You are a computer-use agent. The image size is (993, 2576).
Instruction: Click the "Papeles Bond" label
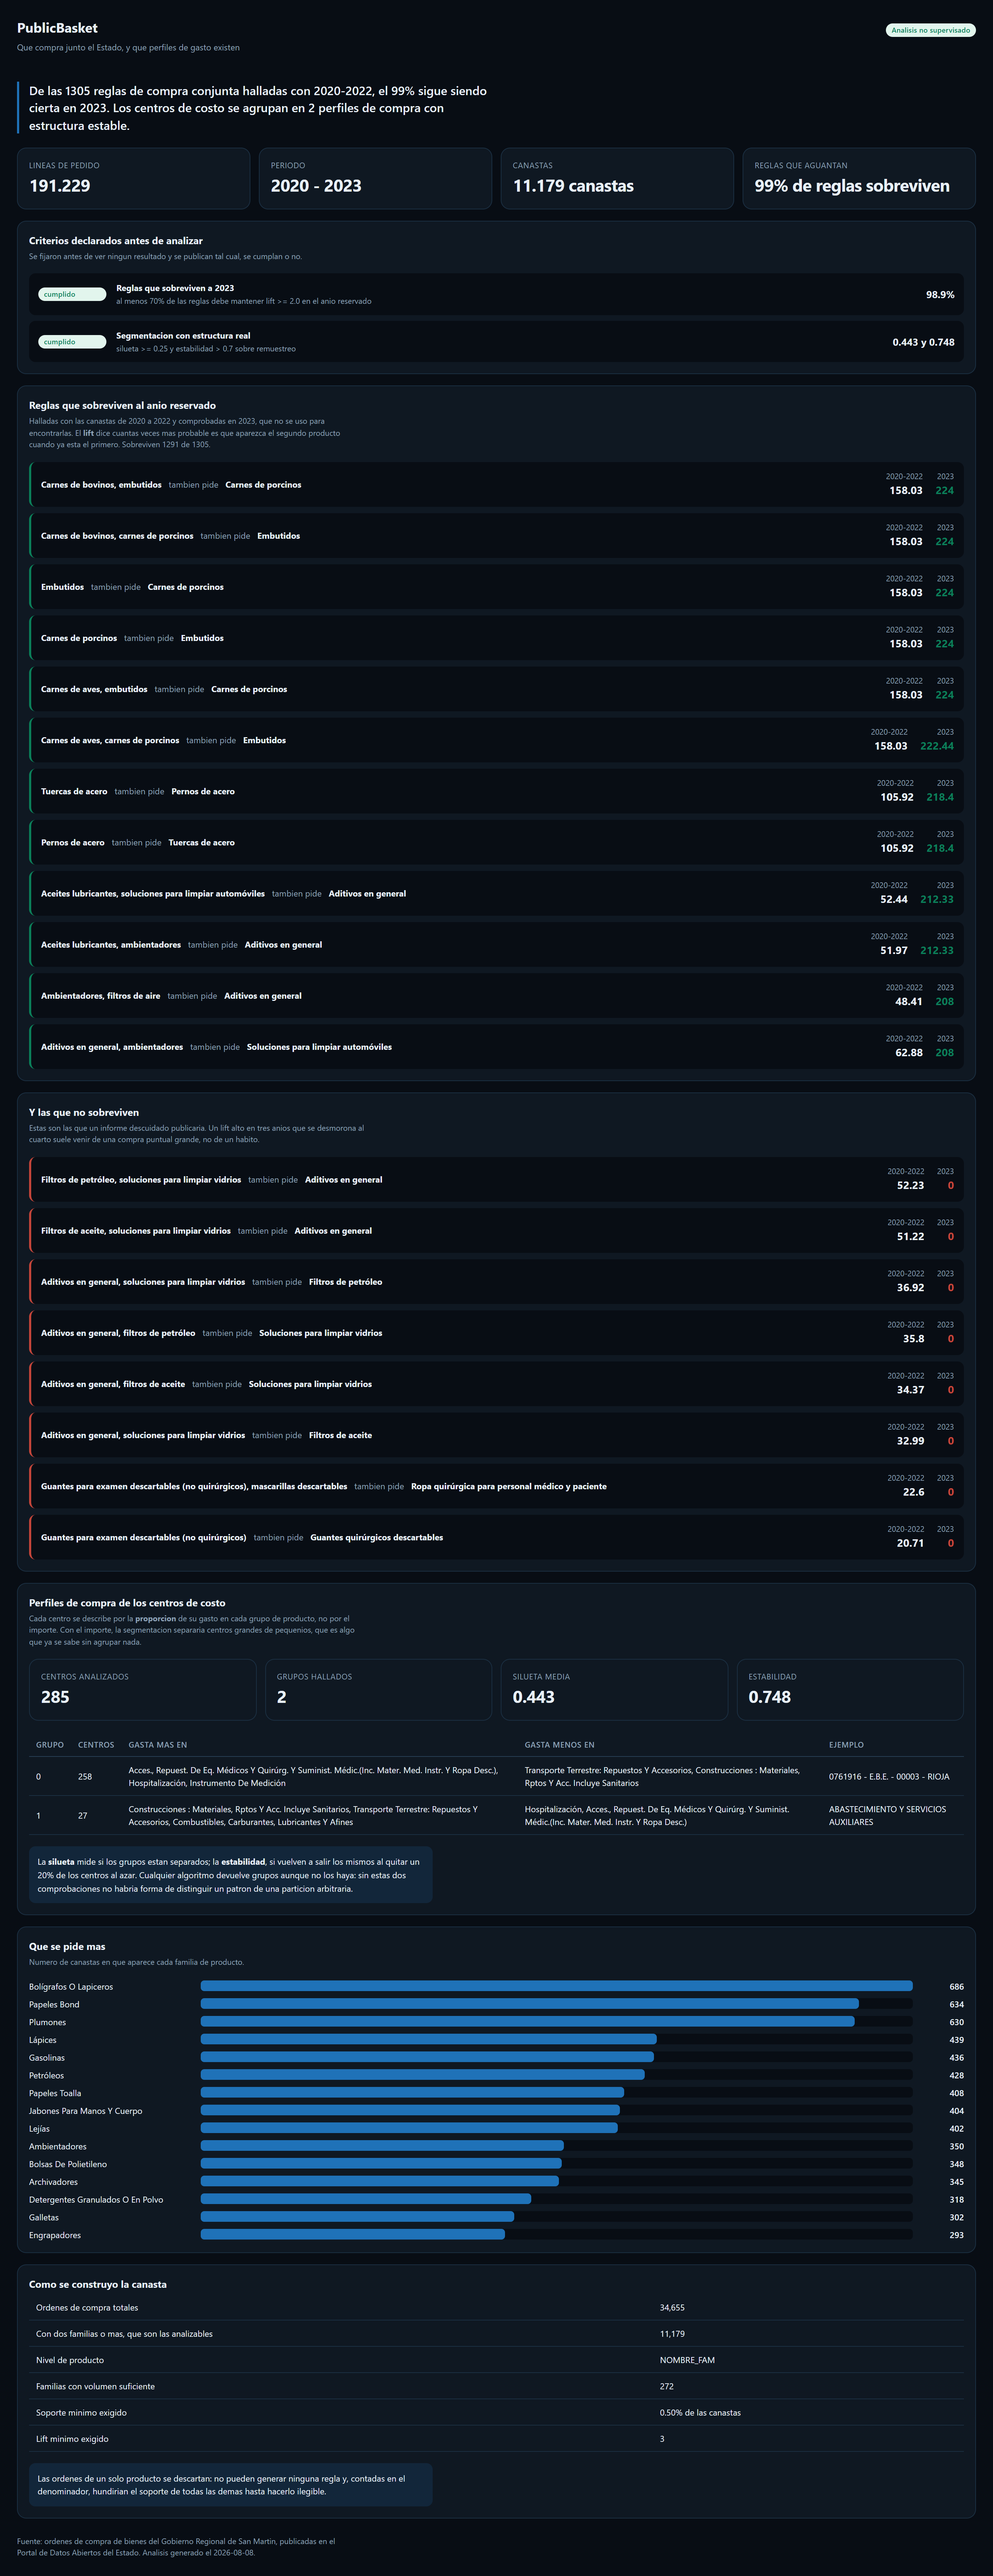[54, 2004]
